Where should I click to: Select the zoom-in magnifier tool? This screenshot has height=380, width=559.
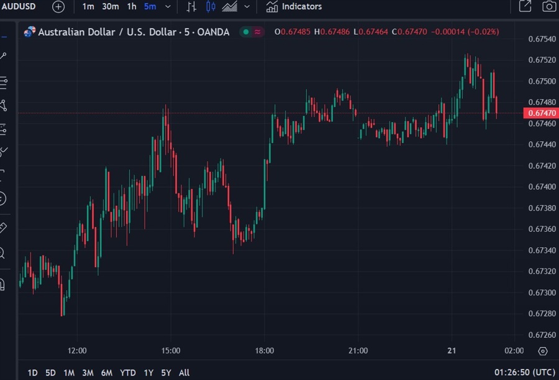(x=2, y=253)
